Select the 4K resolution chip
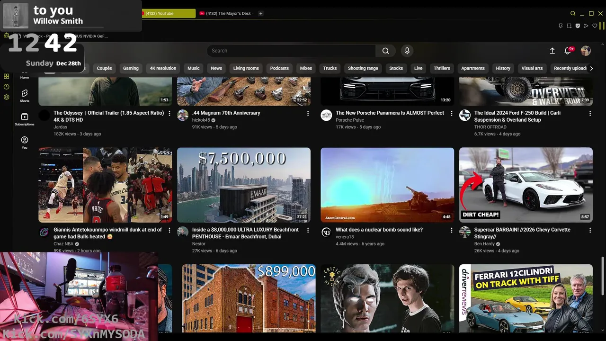This screenshot has height=341, width=606. pyautogui.click(x=163, y=68)
